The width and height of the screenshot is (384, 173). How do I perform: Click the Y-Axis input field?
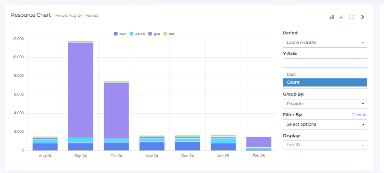coord(325,63)
